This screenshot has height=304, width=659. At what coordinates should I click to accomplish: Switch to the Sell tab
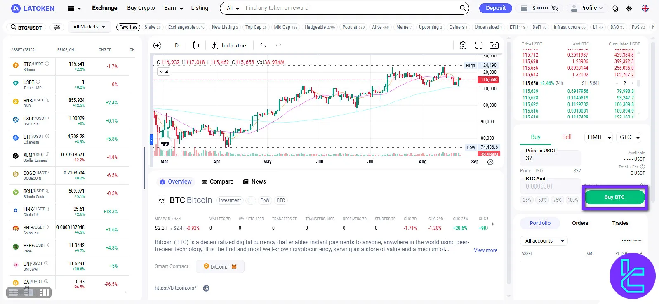567,137
